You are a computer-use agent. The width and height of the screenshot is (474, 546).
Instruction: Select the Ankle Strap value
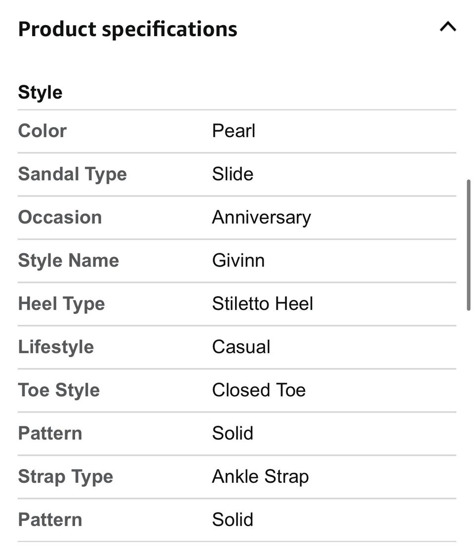click(260, 477)
